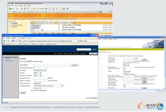Click the Internet Explorer Favorites star icon

click(38, 9)
